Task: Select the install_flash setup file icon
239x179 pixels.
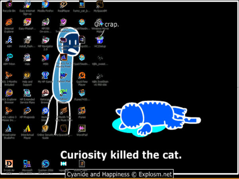Action: click(x=27, y=40)
